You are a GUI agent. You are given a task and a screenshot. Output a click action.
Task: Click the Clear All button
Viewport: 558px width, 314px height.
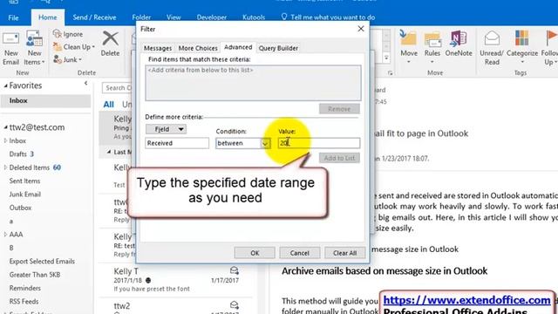(x=345, y=253)
